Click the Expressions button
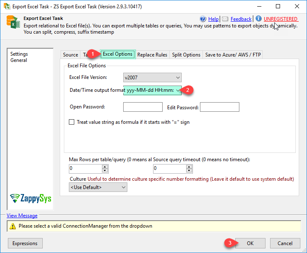 pyautogui.click(x=25, y=243)
